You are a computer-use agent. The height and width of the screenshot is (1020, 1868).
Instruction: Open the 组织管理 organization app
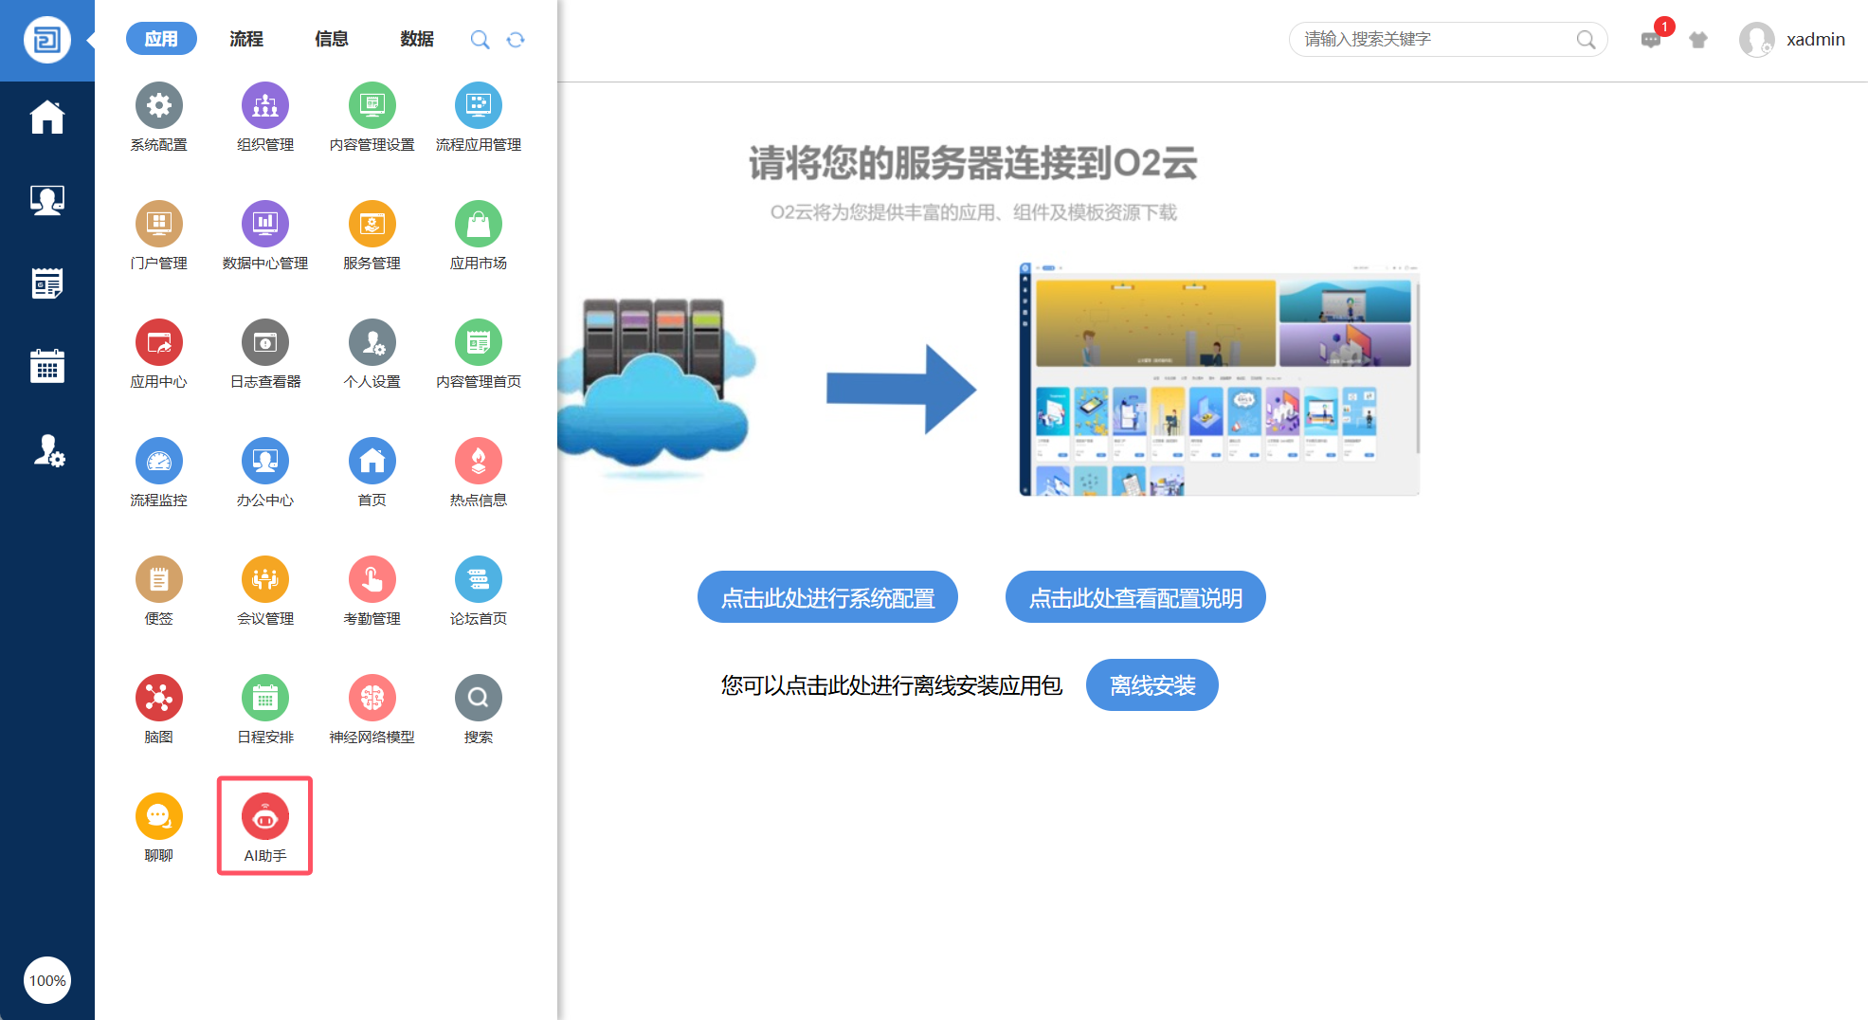pyautogui.click(x=265, y=106)
